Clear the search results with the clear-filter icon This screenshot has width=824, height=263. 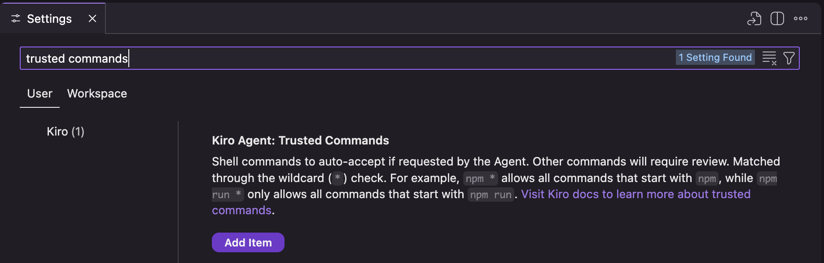click(770, 58)
